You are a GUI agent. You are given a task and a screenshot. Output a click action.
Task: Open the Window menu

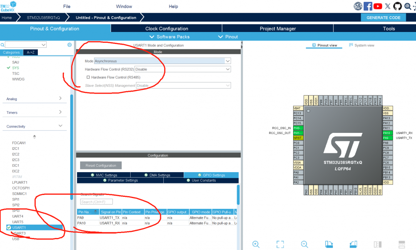click(124, 7)
